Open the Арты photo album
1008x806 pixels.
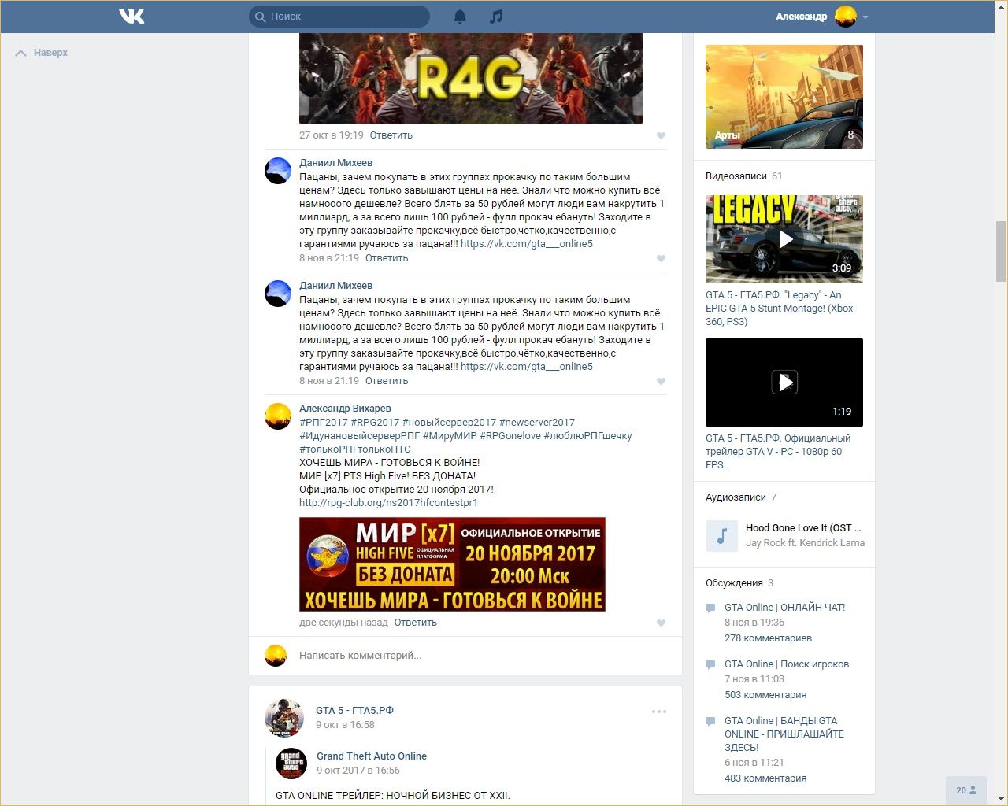[x=784, y=97]
